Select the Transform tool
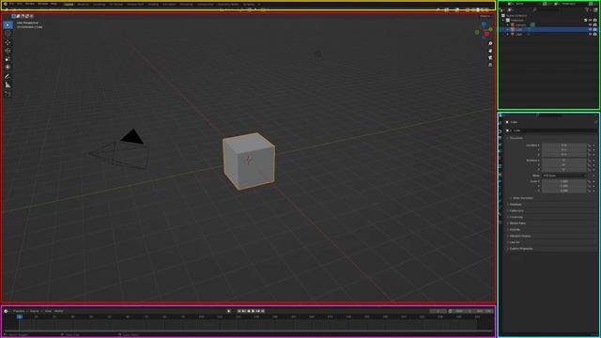Screen dimensions: 601x338 (x=8, y=67)
